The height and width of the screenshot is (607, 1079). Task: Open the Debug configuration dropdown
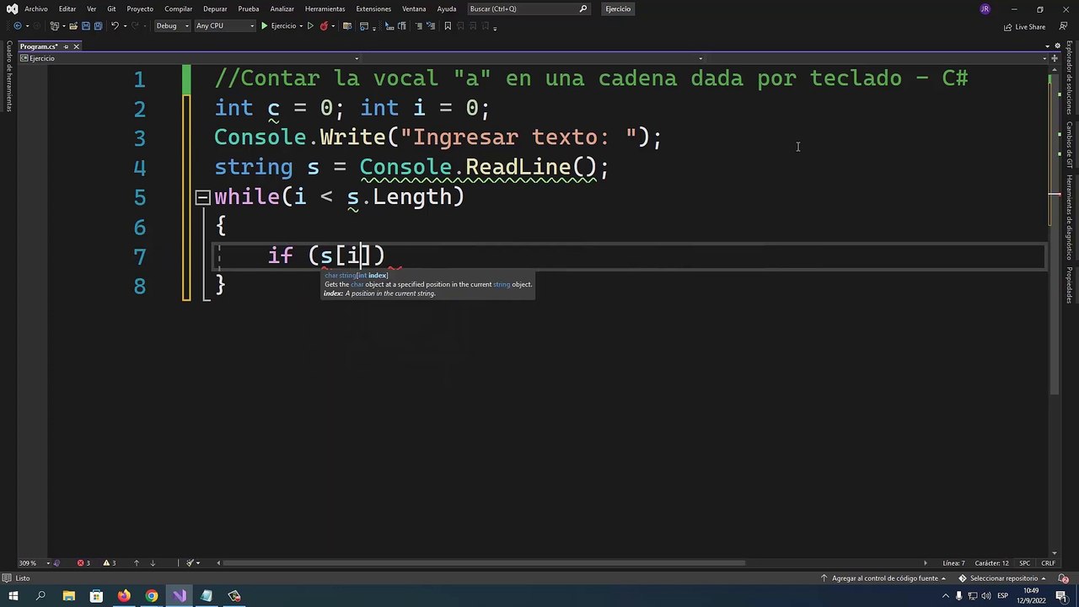click(172, 25)
